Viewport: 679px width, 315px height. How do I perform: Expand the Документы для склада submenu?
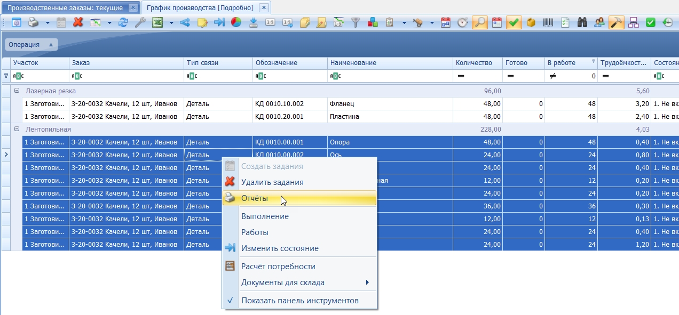click(299, 282)
